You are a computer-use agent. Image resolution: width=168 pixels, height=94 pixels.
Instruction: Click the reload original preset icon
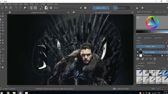coord(90,8)
